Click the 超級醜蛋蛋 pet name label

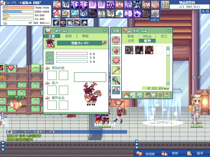click(17, 97)
